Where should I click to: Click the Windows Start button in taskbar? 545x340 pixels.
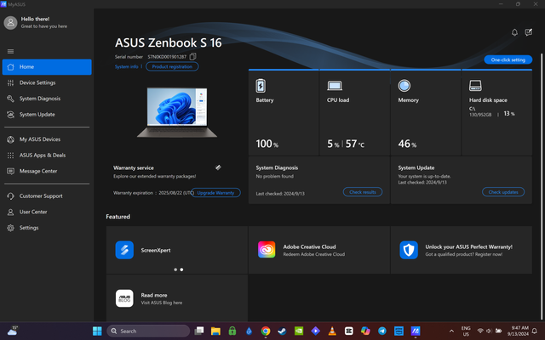coord(97,331)
